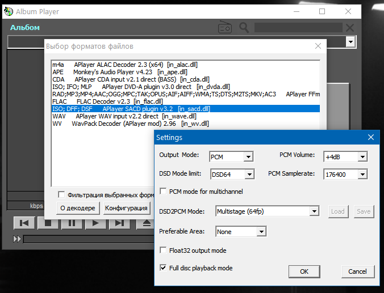Click the kbps readout field
The height and width of the screenshot is (293, 384).
[26, 206]
